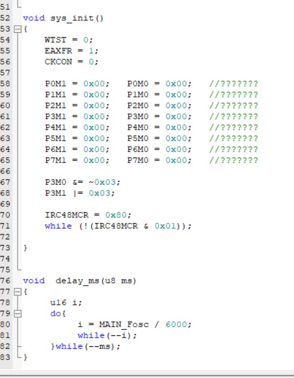This screenshot has width=294, height=378.
Task: Click the P4M0 = 0x00 assignment
Action: (159, 127)
